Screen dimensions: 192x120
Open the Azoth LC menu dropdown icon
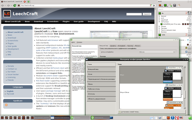tap(160, 5)
